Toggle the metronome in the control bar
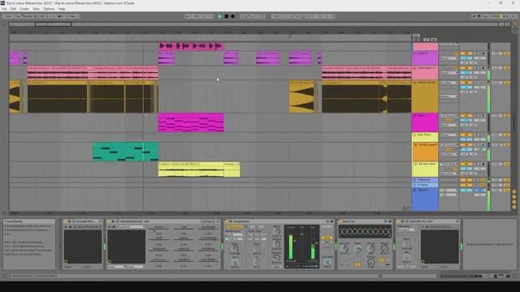The image size is (520, 292). (x=62, y=16)
